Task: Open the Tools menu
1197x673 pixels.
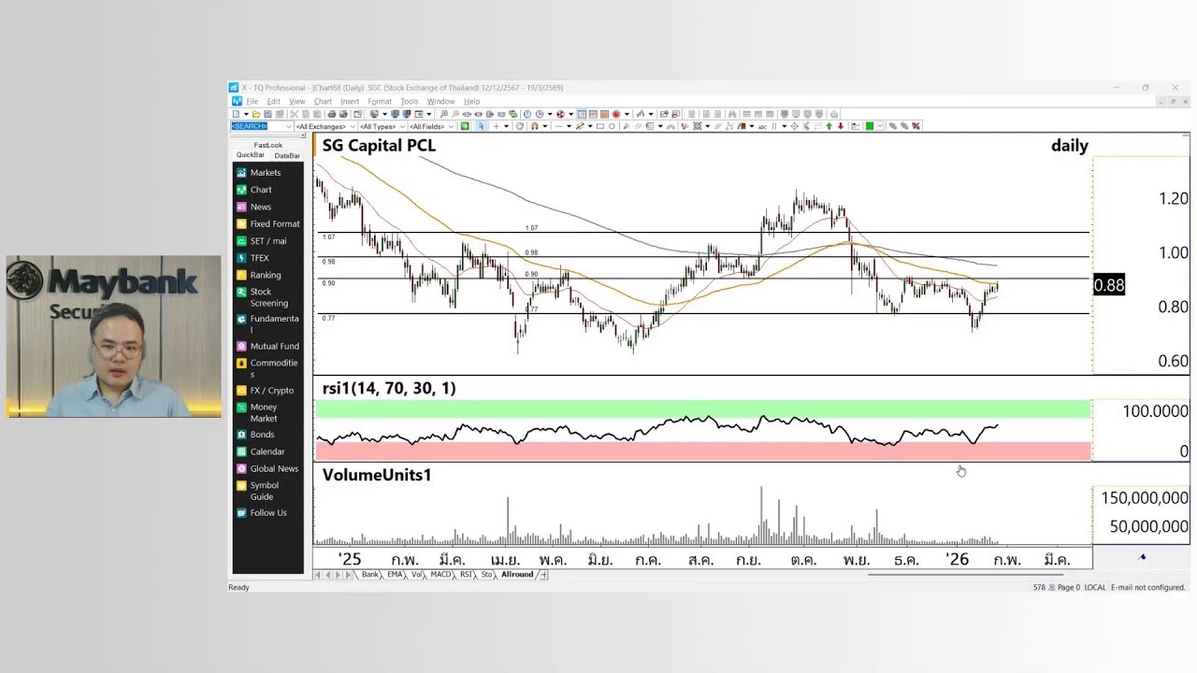Action: (x=410, y=101)
